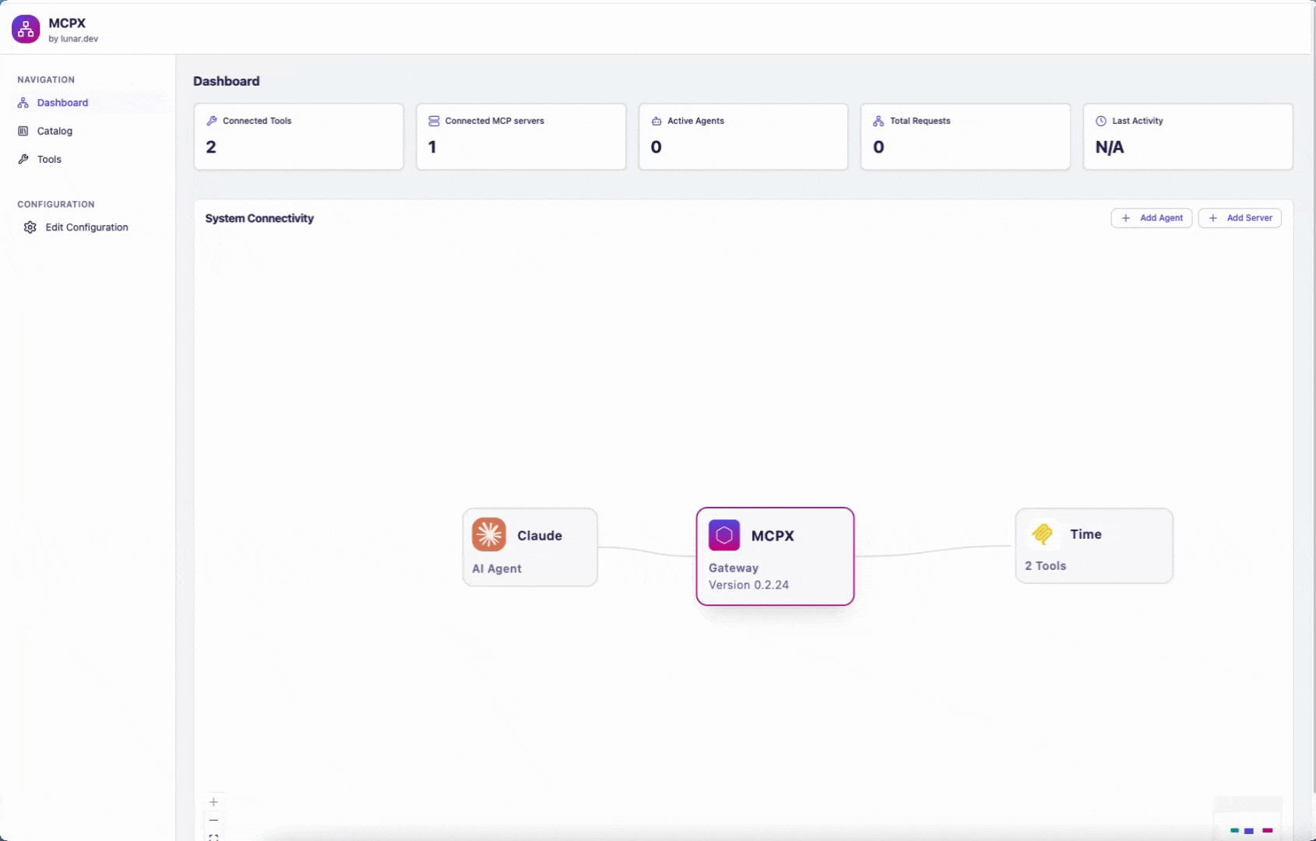
Task: Click the Edit Configuration gear icon
Action: point(30,227)
